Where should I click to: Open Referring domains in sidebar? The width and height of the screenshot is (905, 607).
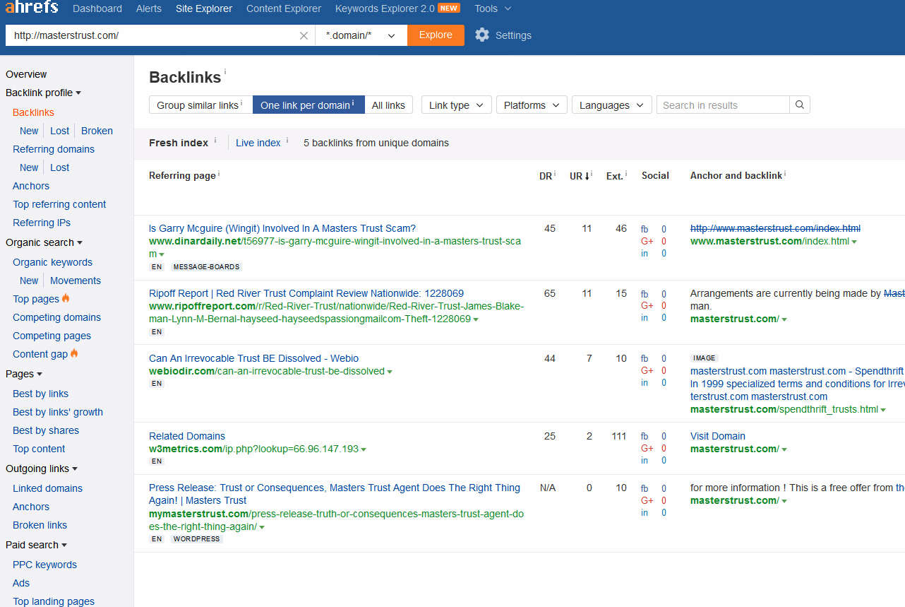(x=54, y=149)
